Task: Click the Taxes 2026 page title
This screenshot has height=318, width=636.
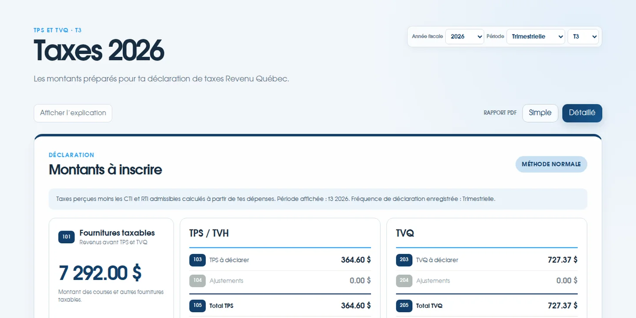Action: [x=99, y=50]
